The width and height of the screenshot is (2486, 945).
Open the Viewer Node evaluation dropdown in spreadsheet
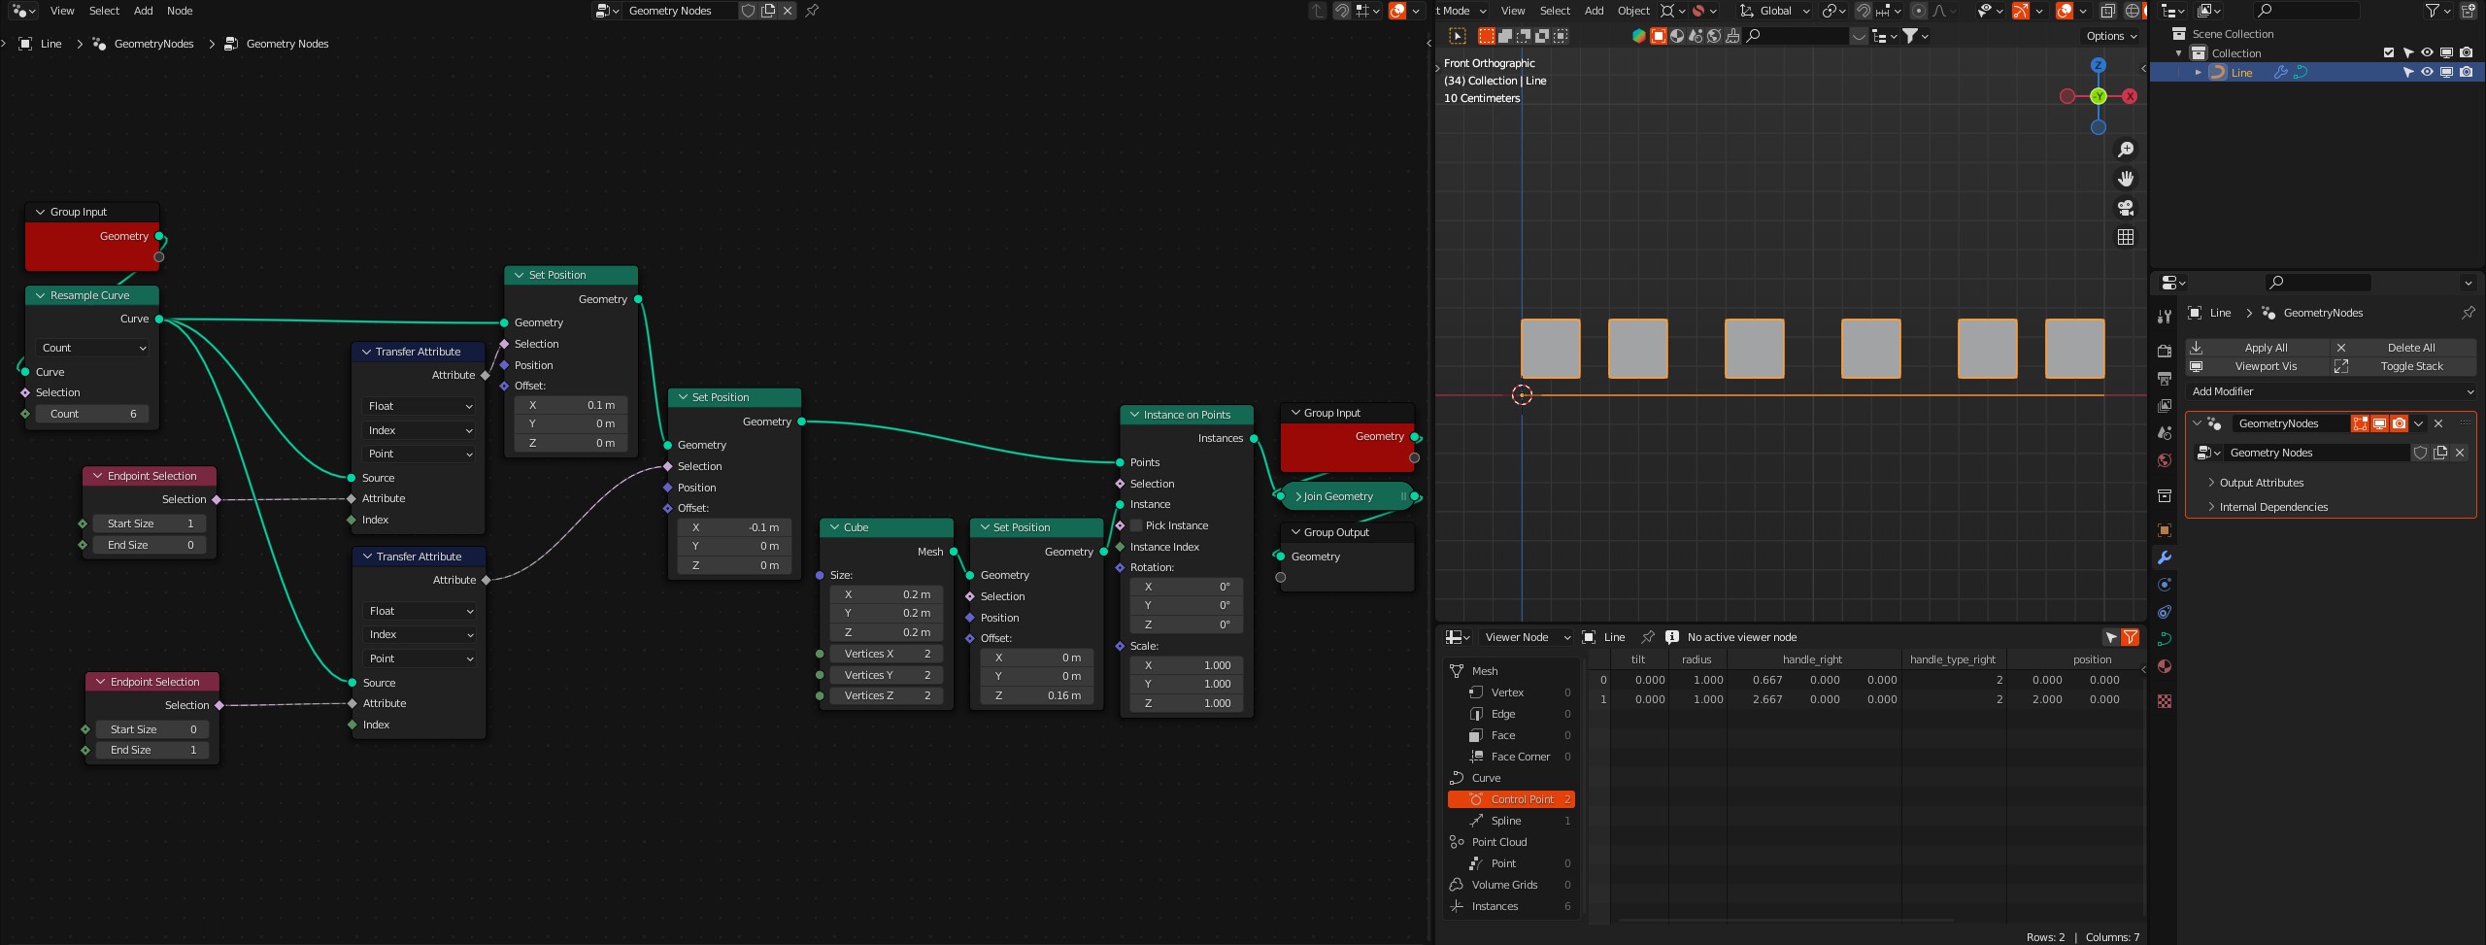1526,637
